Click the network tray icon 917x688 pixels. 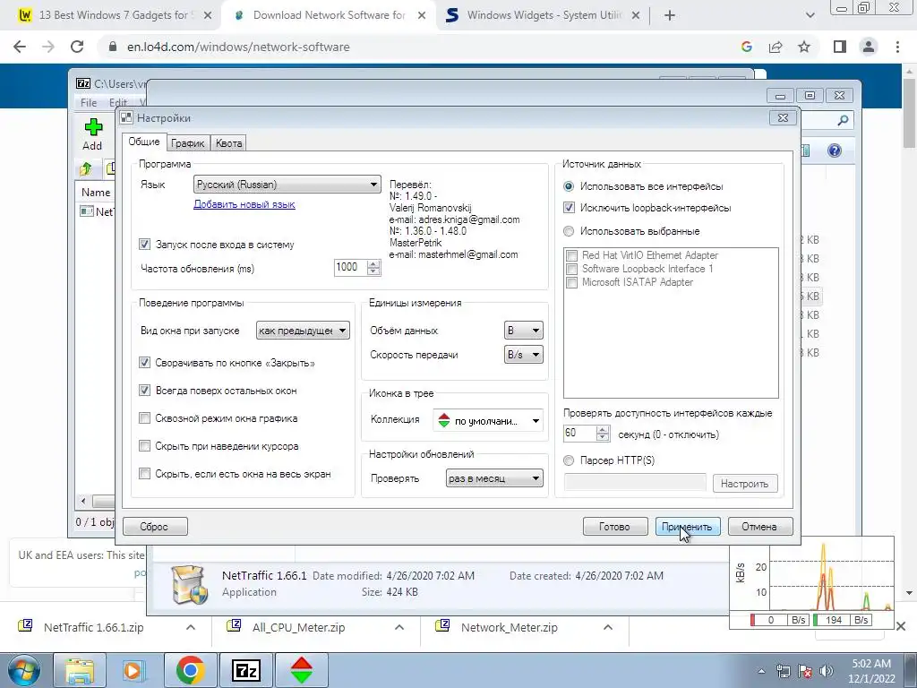pyautogui.click(x=783, y=671)
